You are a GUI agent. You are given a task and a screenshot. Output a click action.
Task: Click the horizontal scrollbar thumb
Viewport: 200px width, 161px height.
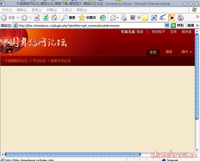[x=73, y=155]
